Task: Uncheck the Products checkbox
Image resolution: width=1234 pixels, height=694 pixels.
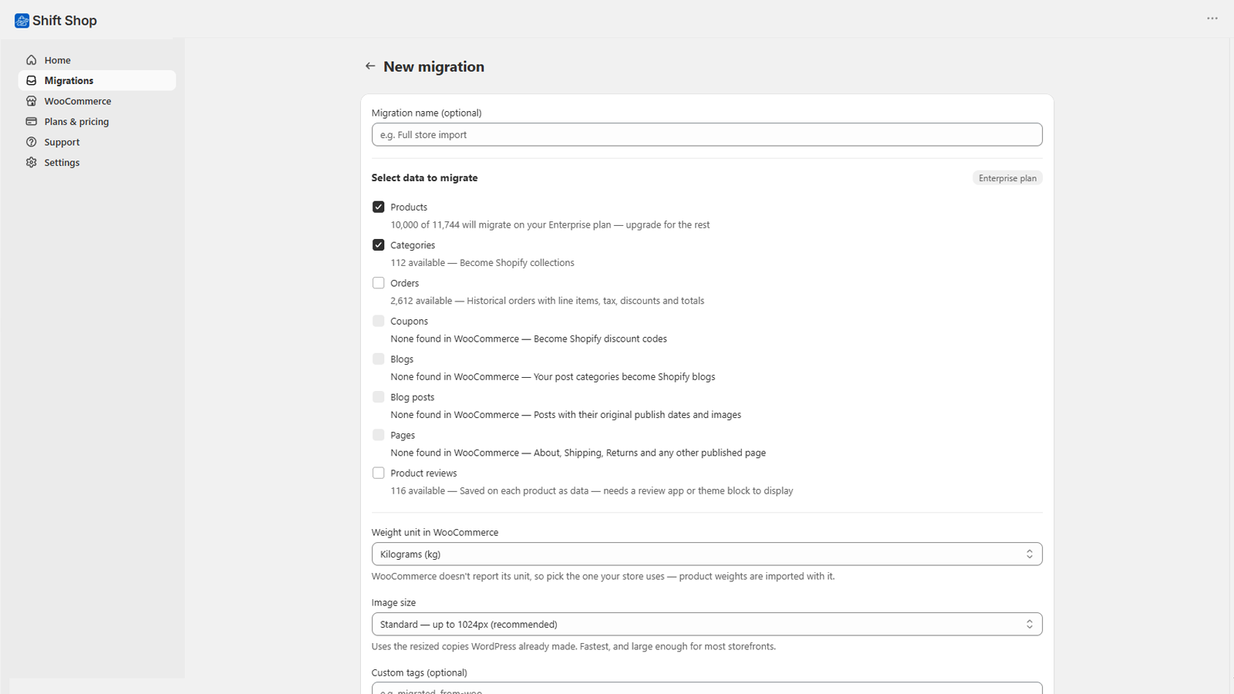Action: coord(378,207)
